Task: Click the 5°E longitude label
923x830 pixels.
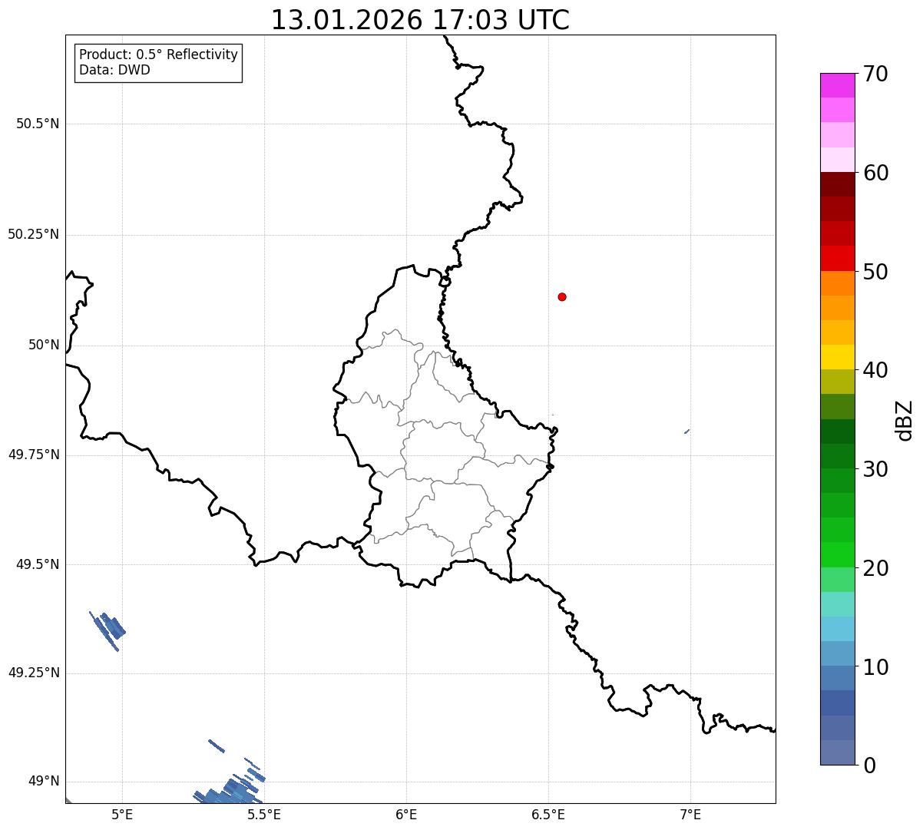Action: [x=123, y=814]
